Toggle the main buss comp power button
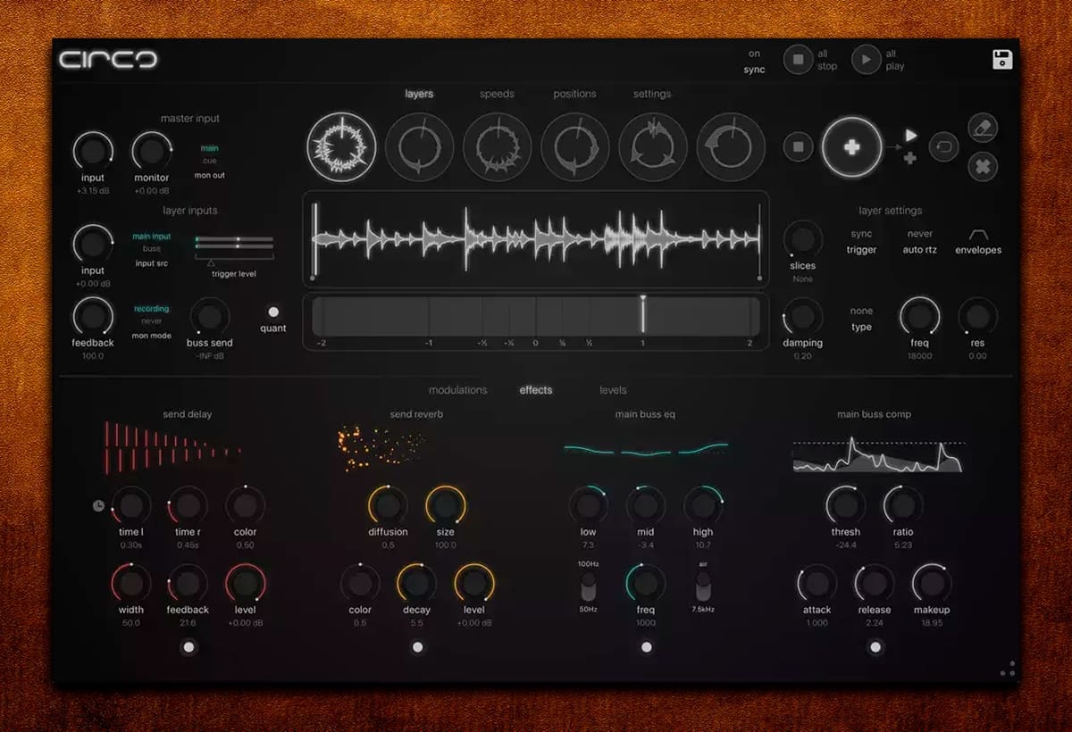Screen dimensions: 1072x732 [875, 647]
